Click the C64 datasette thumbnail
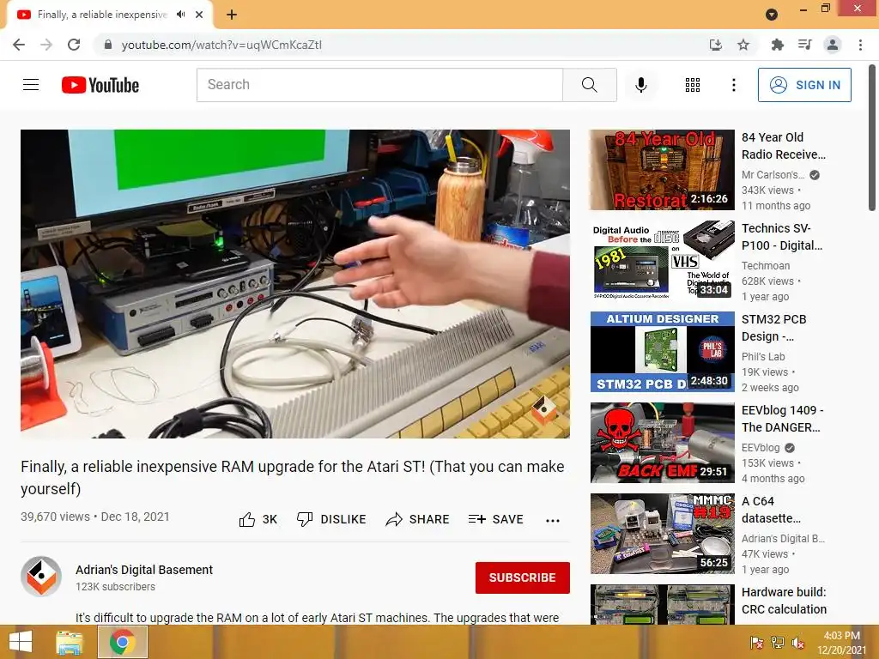Image resolution: width=879 pixels, height=659 pixels. tap(662, 534)
